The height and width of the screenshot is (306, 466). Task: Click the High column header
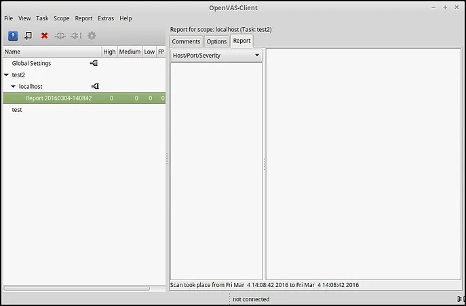(x=110, y=52)
